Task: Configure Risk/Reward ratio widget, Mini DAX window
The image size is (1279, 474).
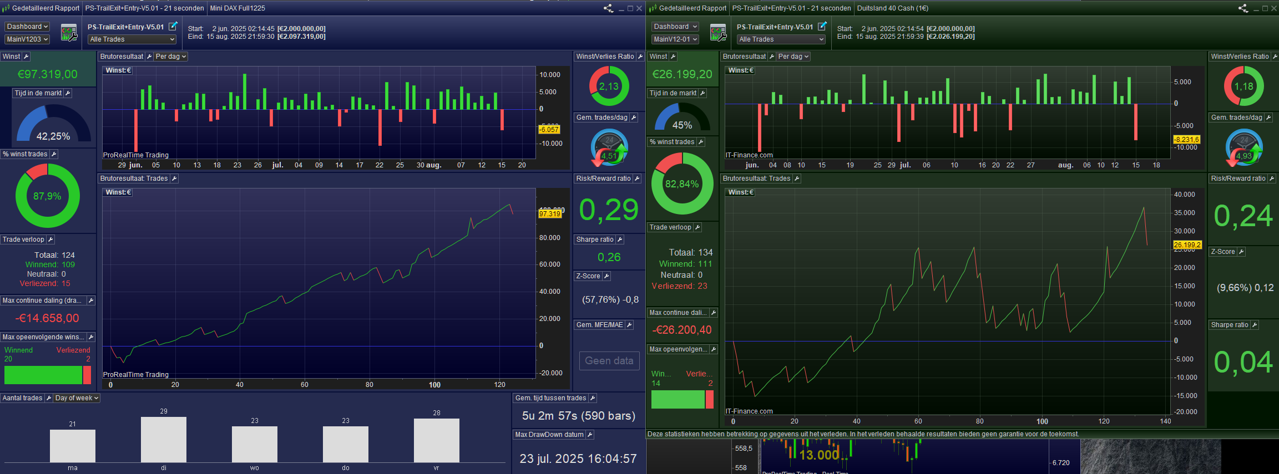Action: click(x=637, y=179)
